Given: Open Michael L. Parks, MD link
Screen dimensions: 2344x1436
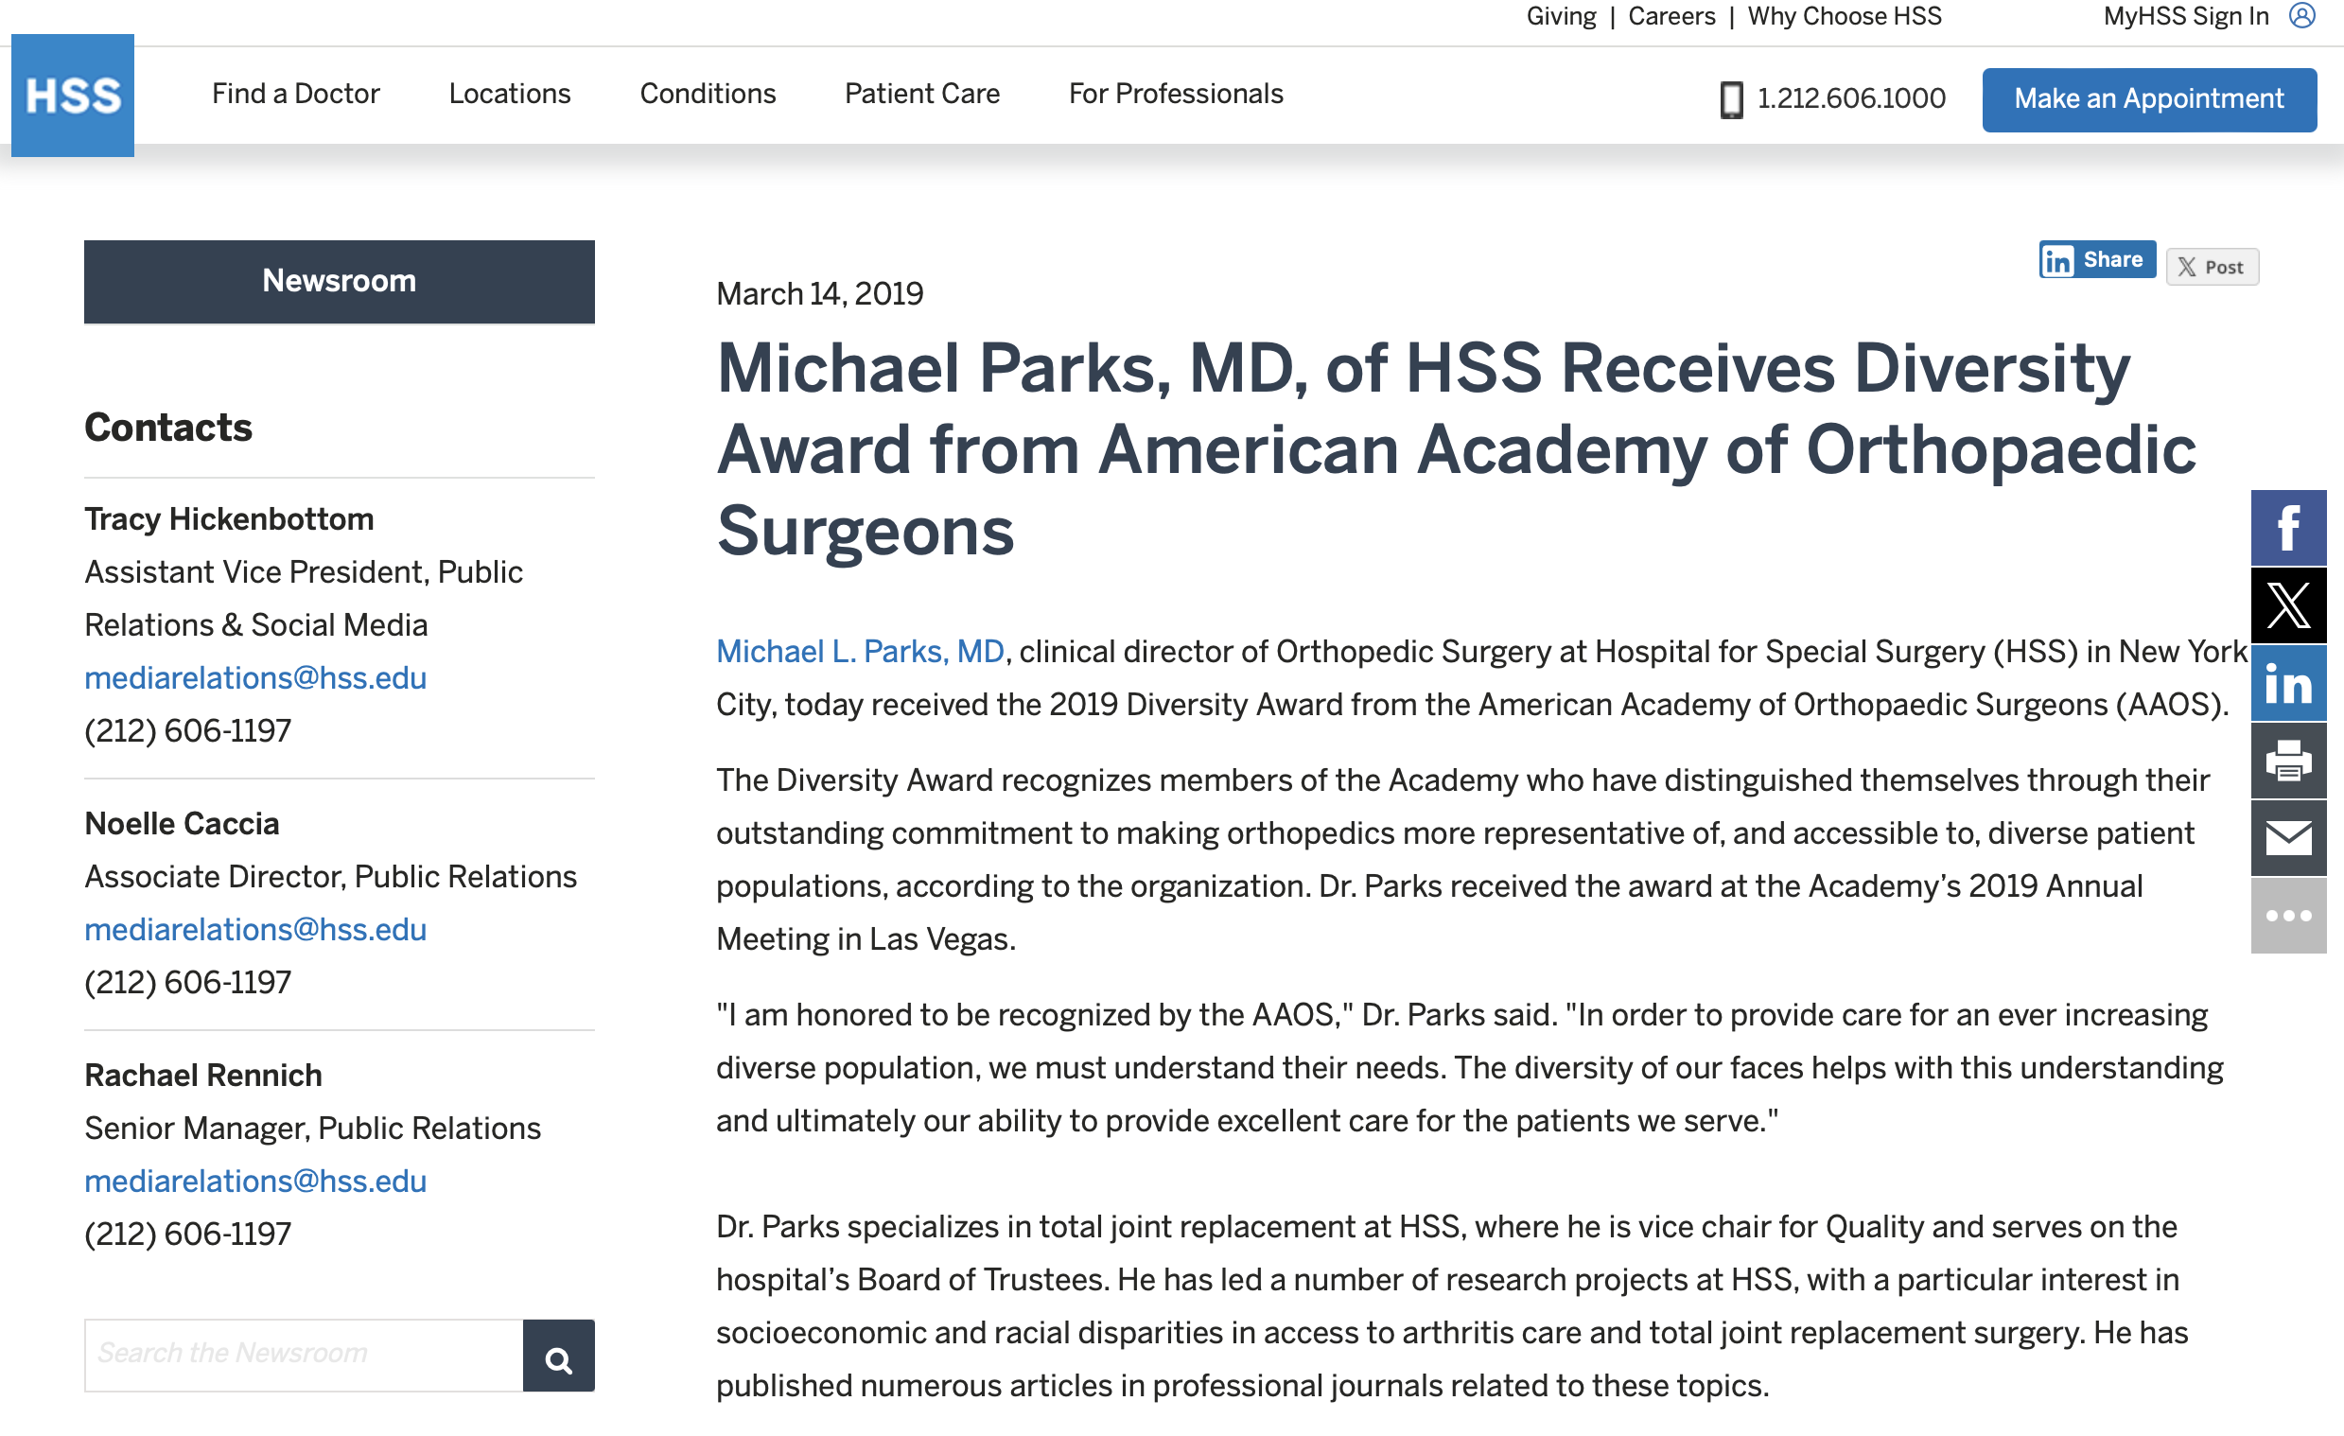Looking at the screenshot, I should click(859, 651).
